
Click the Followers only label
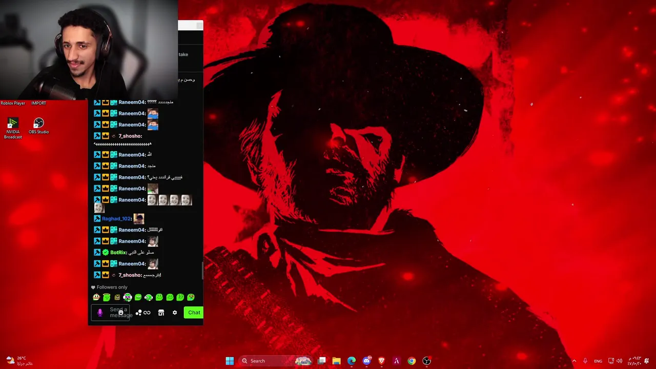[112, 287]
